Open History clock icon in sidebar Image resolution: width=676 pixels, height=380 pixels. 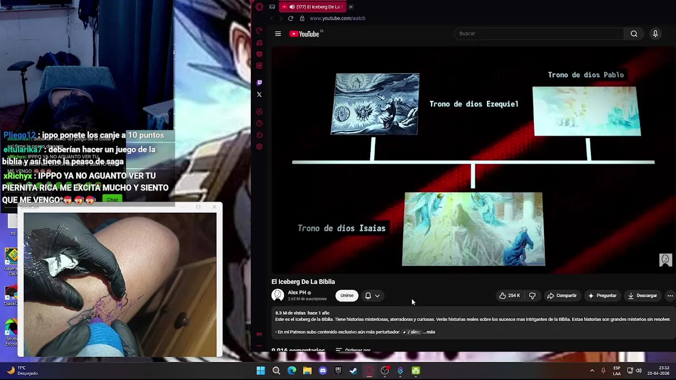(259, 123)
